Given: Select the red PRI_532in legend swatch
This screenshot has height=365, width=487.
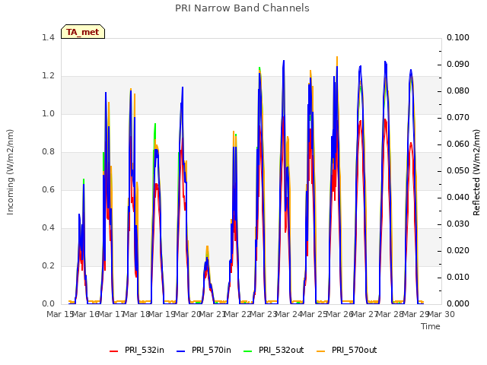Looking at the screenshot, I should click(113, 351).
